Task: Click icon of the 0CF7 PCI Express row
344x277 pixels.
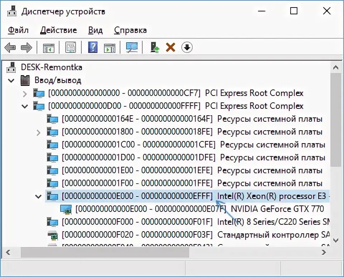Action: pyautogui.click(x=39, y=93)
